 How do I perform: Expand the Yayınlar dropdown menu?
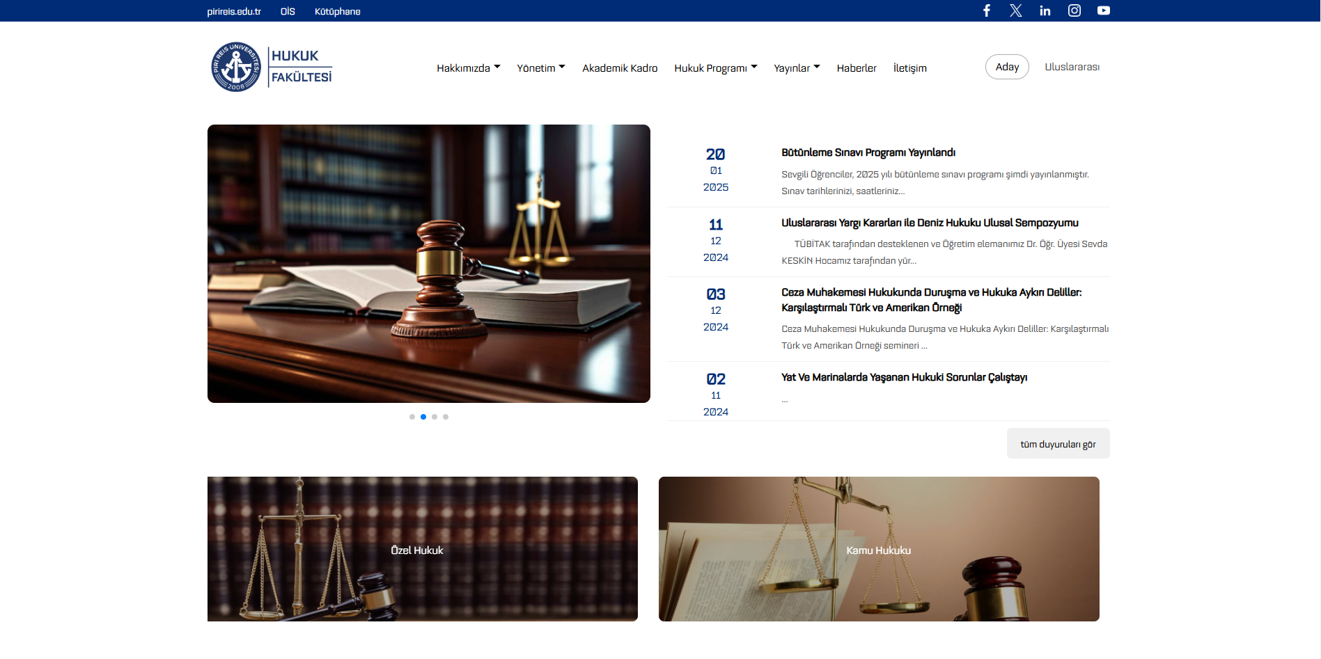pos(797,68)
